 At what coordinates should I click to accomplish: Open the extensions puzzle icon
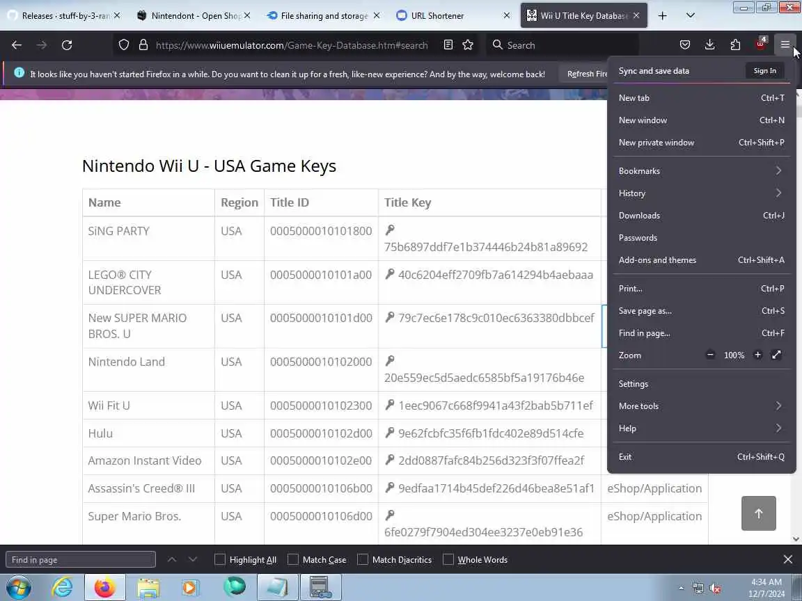click(735, 45)
